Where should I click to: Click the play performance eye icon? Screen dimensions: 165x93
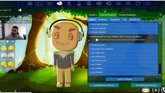tap(99, 4)
